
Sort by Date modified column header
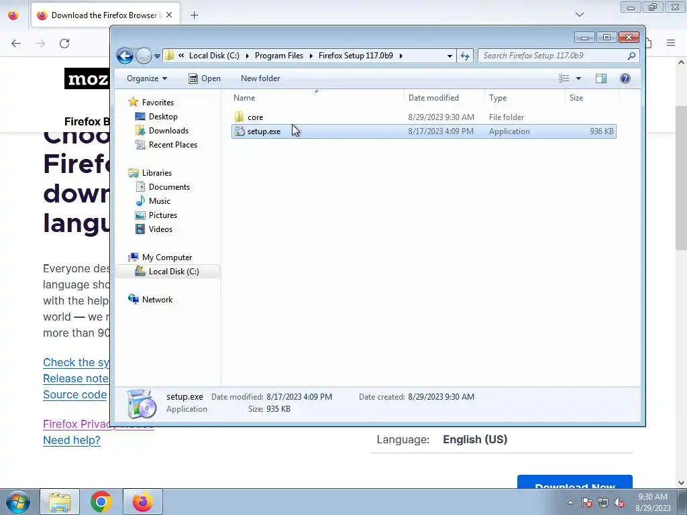point(444,98)
